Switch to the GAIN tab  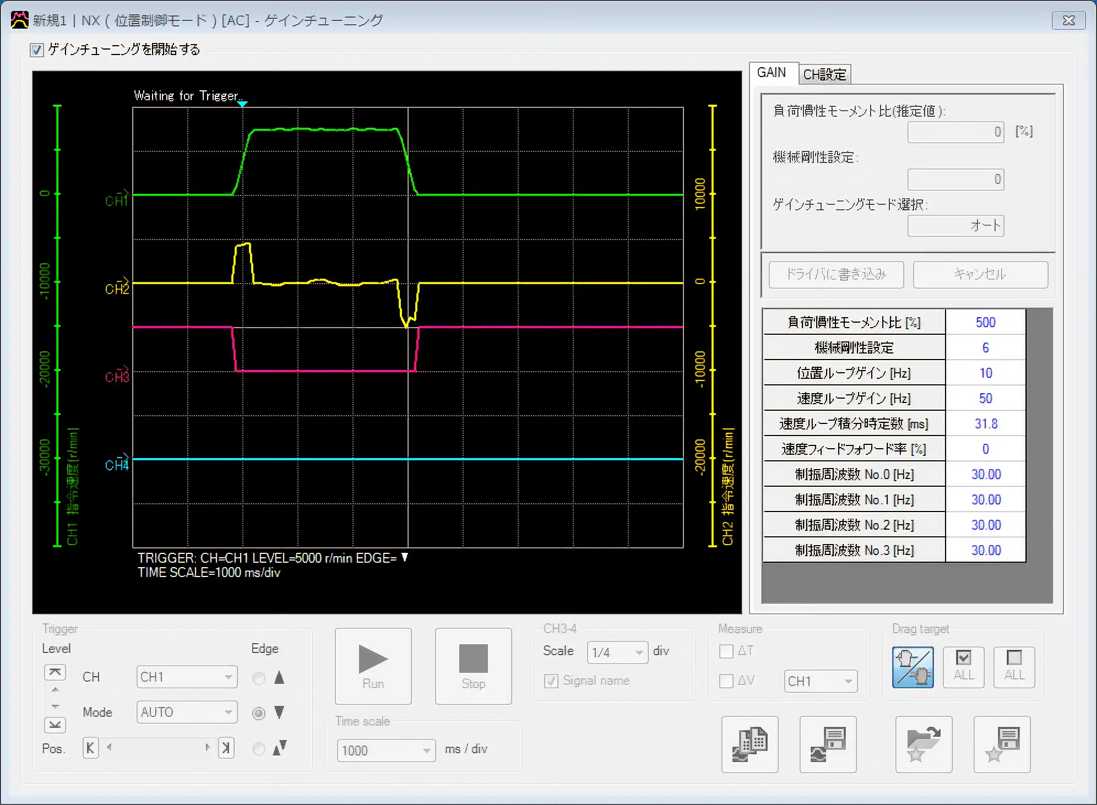point(770,74)
